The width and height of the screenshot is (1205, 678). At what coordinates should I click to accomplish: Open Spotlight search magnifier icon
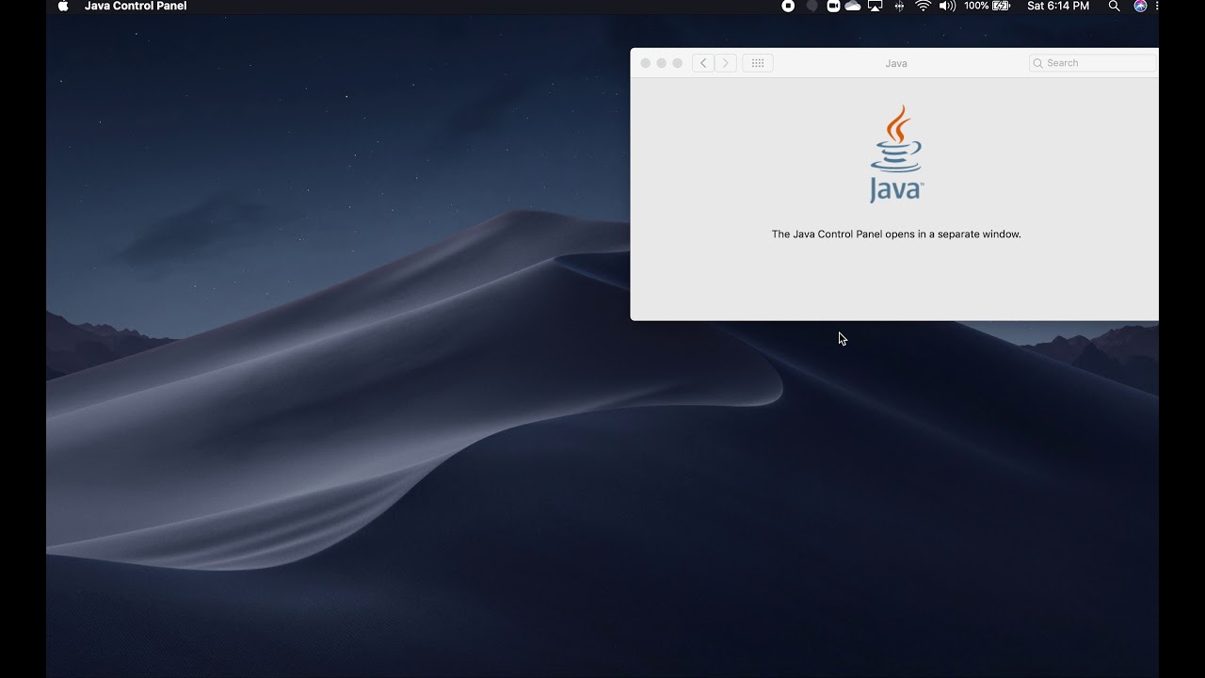coord(1114,6)
